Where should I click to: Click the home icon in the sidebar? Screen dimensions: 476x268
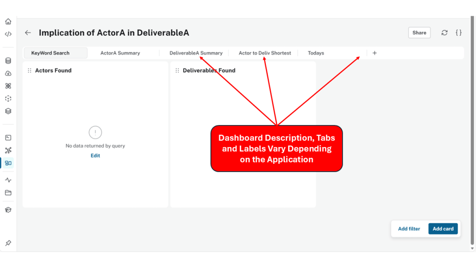pyautogui.click(x=8, y=21)
